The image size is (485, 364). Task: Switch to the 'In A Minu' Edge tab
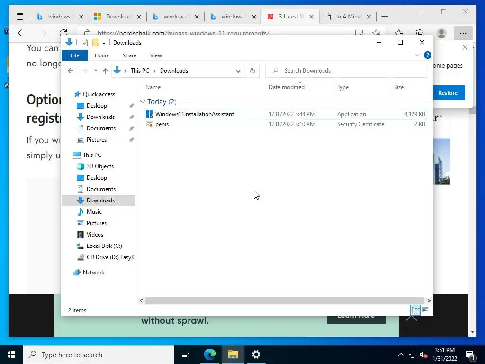[347, 17]
